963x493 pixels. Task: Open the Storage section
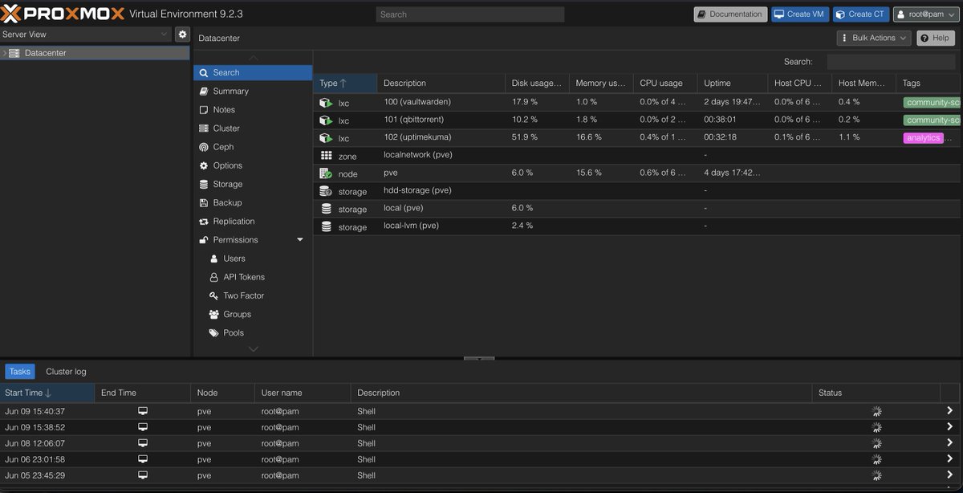253,184
